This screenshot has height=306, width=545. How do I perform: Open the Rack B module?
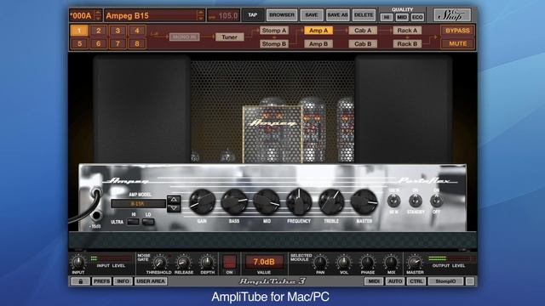(407, 44)
